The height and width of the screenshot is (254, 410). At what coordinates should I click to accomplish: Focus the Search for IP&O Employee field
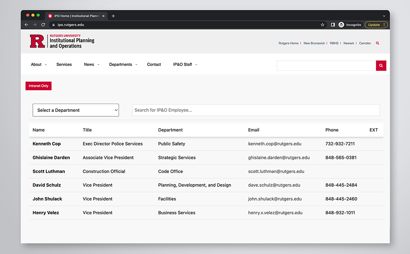(256, 110)
